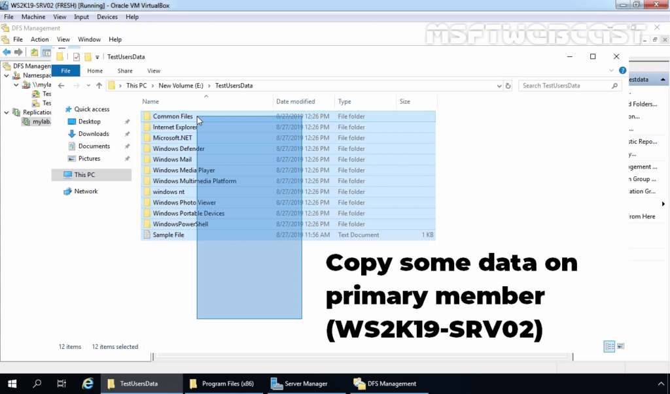Click the Search TestUsersData input field

tap(570, 86)
